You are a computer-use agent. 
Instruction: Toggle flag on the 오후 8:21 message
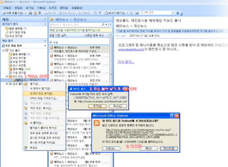[107, 163]
